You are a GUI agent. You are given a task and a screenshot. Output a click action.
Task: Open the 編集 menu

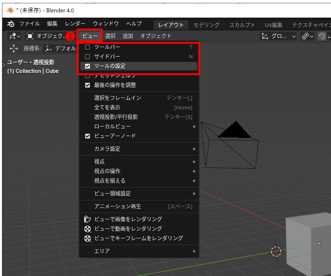coord(52,24)
